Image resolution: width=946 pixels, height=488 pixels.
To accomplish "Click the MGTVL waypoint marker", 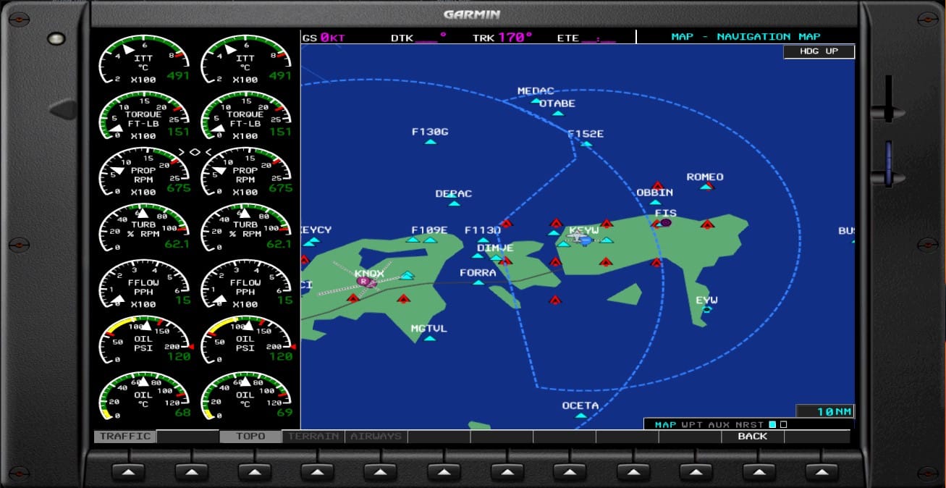I will pos(429,338).
